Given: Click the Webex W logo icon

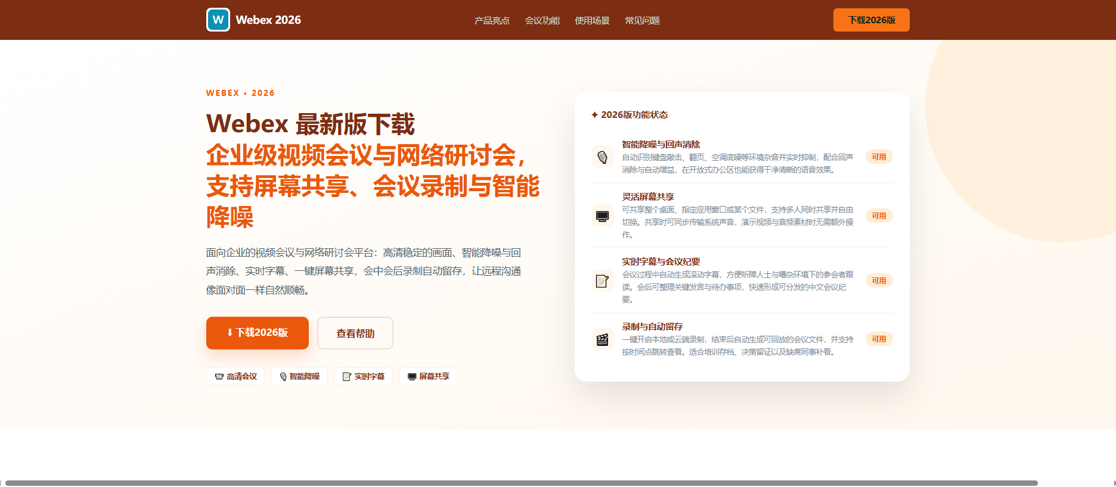Looking at the screenshot, I should tap(218, 20).
